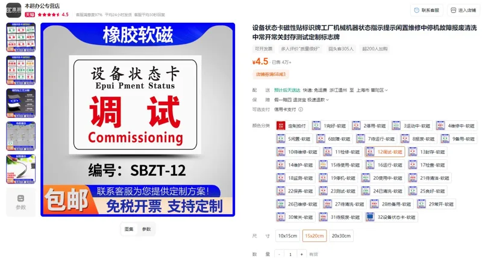The height and width of the screenshot is (258, 482).
Task: Select option 3运动中-软磁
Action: [x=412, y=126]
